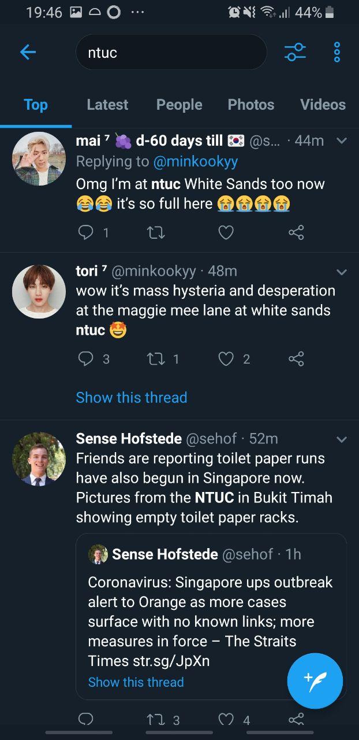Reply to mai's White Sands tweet
Screen dimensions: 359x740
pos(85,232)
